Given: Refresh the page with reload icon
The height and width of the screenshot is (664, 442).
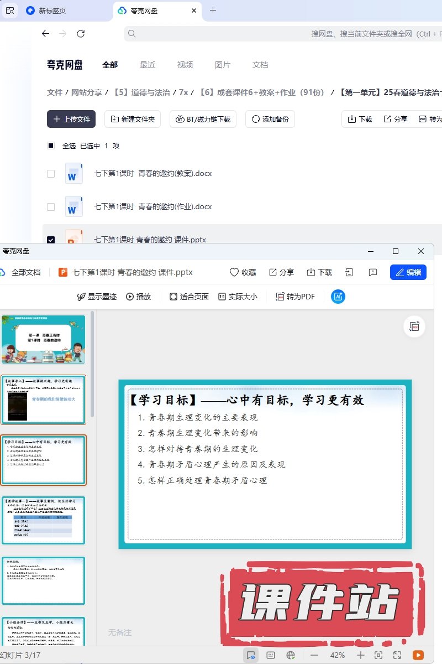Looking at the screenshot, I should pyautogui.click(x=81, y=34).
